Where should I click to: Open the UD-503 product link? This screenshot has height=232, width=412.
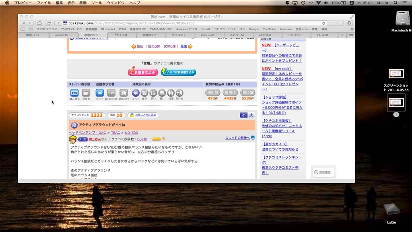(x=132, y=133)
